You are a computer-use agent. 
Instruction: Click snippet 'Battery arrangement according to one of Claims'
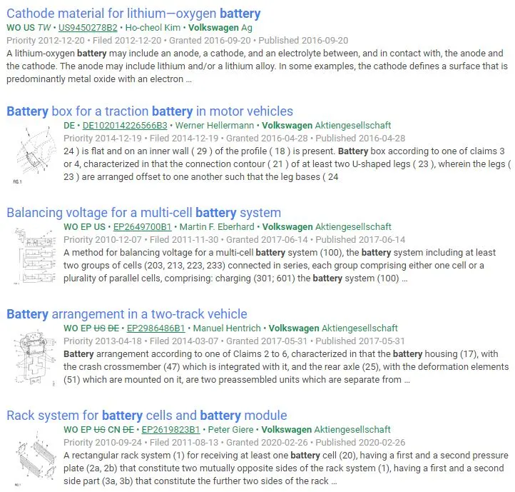click(286, 367)
